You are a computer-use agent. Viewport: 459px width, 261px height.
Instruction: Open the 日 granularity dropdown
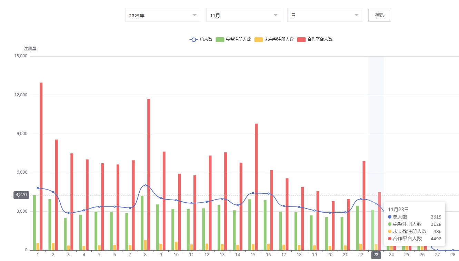[x=325, y=15]
